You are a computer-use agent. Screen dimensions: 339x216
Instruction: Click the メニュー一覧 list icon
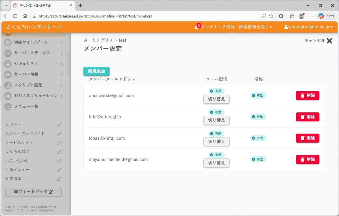(8, 107)
